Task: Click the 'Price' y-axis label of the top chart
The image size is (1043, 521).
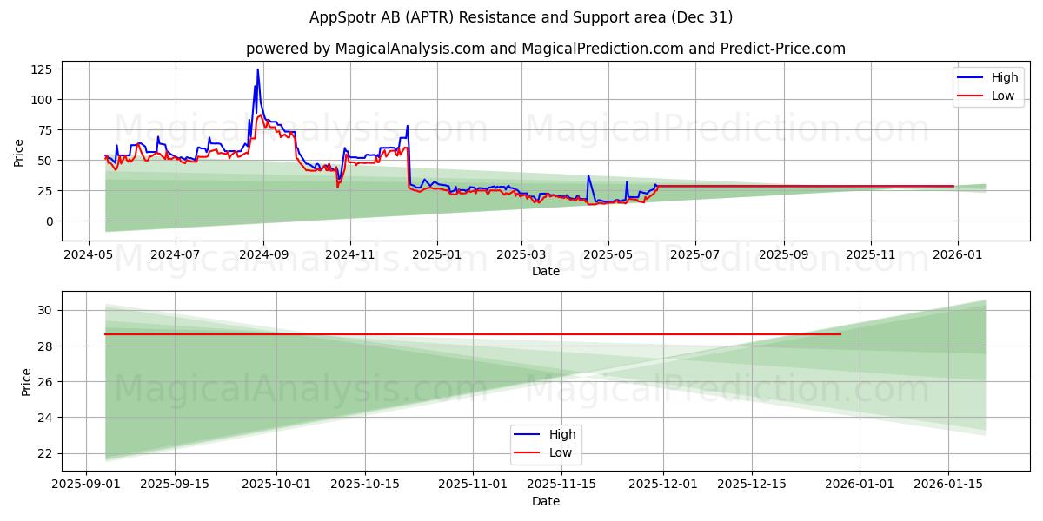Action: pyautogui.click(x=20, y=151)
